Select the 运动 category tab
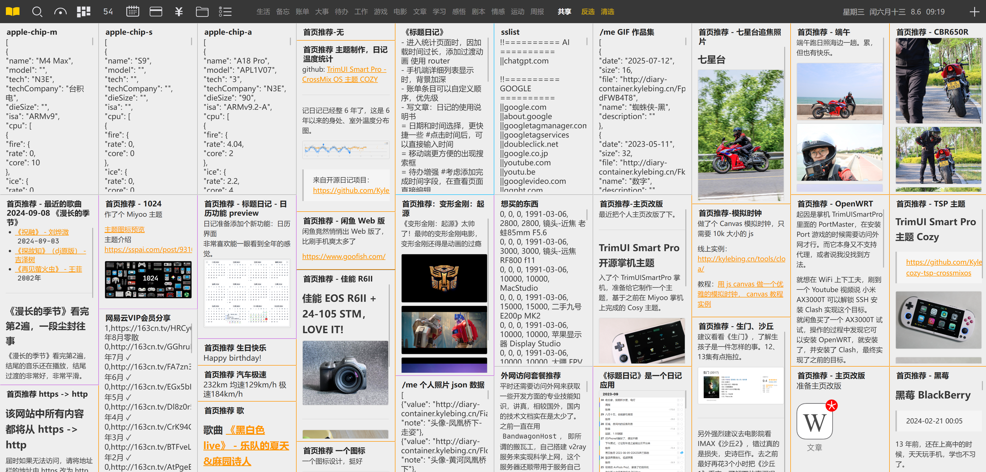986x472 pixels. (x=517, y=12)
